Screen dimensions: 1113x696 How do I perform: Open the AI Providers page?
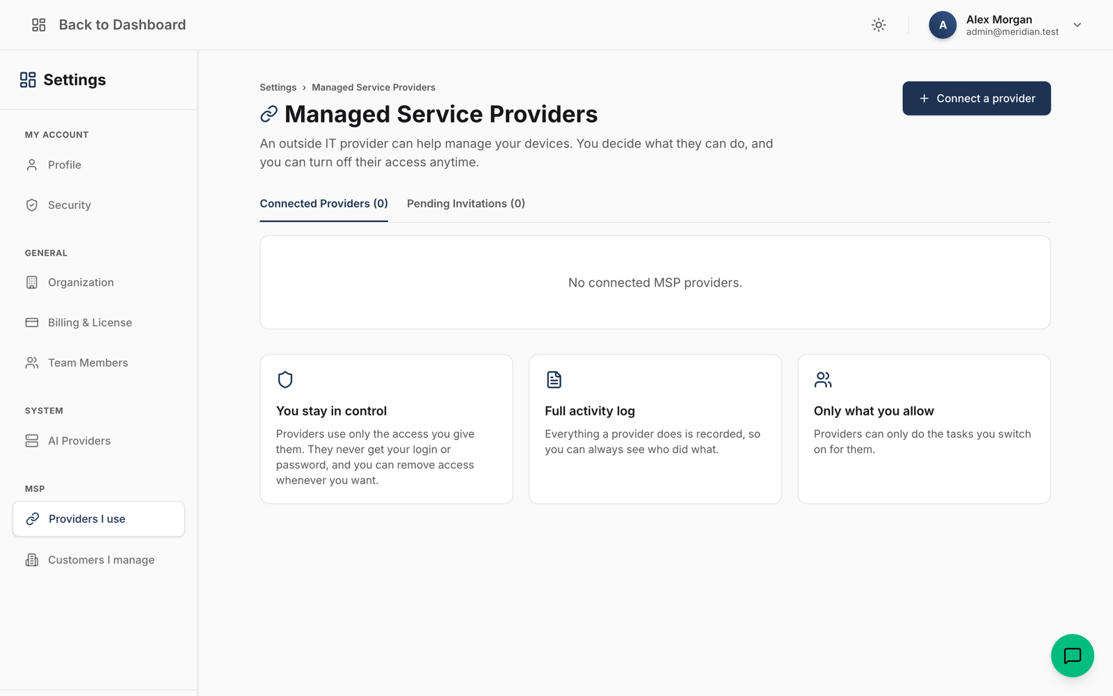point(99,441)
